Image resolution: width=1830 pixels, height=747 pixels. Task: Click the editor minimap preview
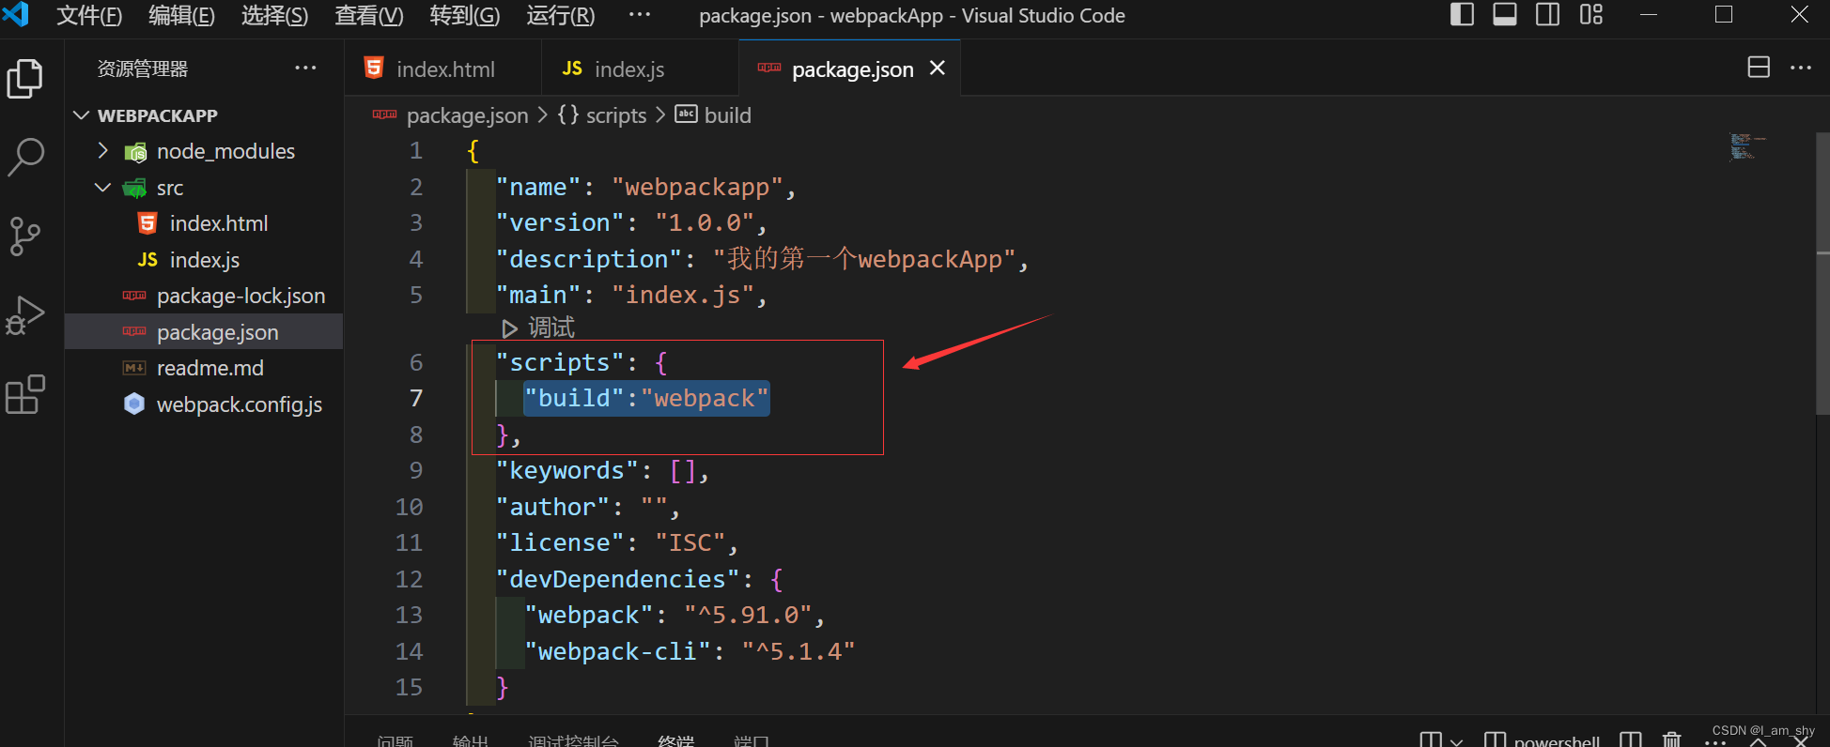point(1747,146)
